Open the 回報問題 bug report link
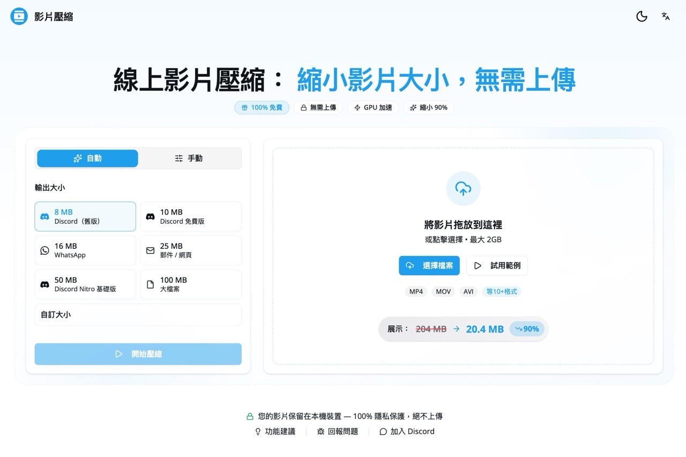Image resolution: width=686 pixels, height=457 pixels. pos(338,431)
